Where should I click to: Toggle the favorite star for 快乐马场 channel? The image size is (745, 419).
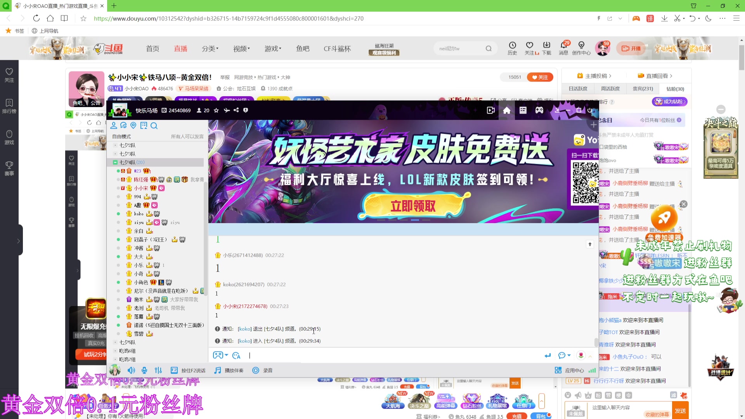[216, 110]
